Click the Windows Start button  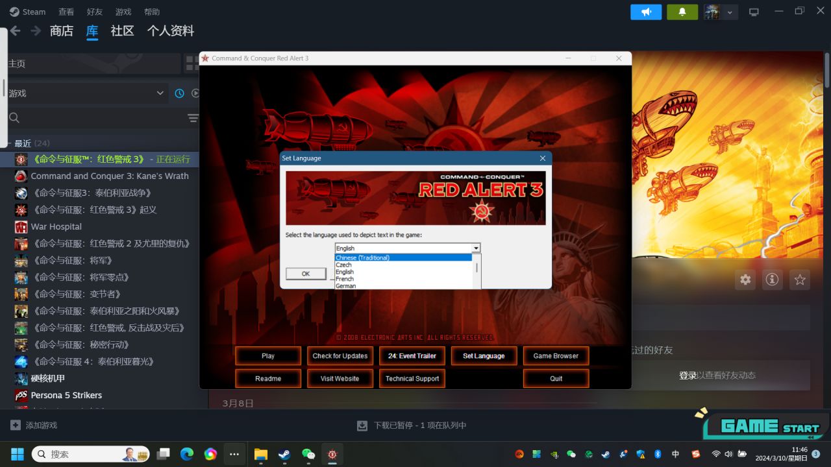(18, 454)
